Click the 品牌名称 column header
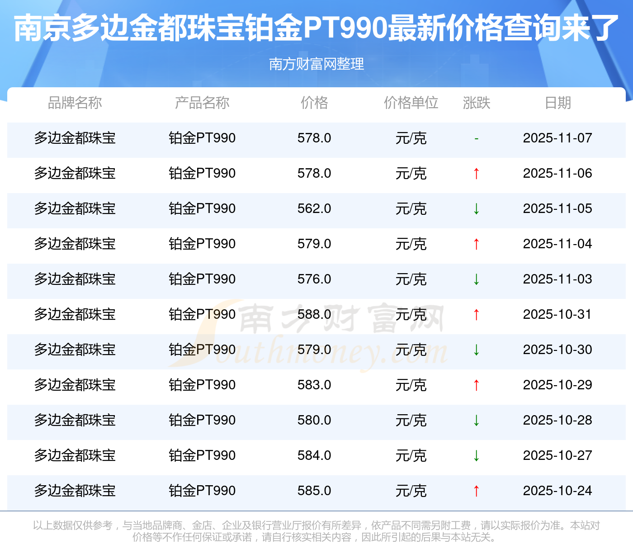Image resolution: width=633 pixels, height=544 pixels. click(75, 103)
